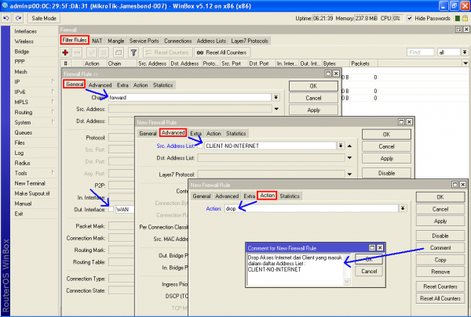The image size is (471, 317).
Task: Click the Bytes column header
Action: (x=335, y=63)
